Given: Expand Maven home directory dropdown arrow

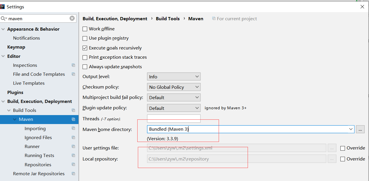Looking at the screenshot, I should [351, 129].
